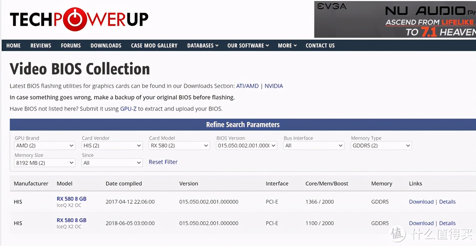
Task: Open the Card Vendor dropdown
Action: (x=112, y=146)
